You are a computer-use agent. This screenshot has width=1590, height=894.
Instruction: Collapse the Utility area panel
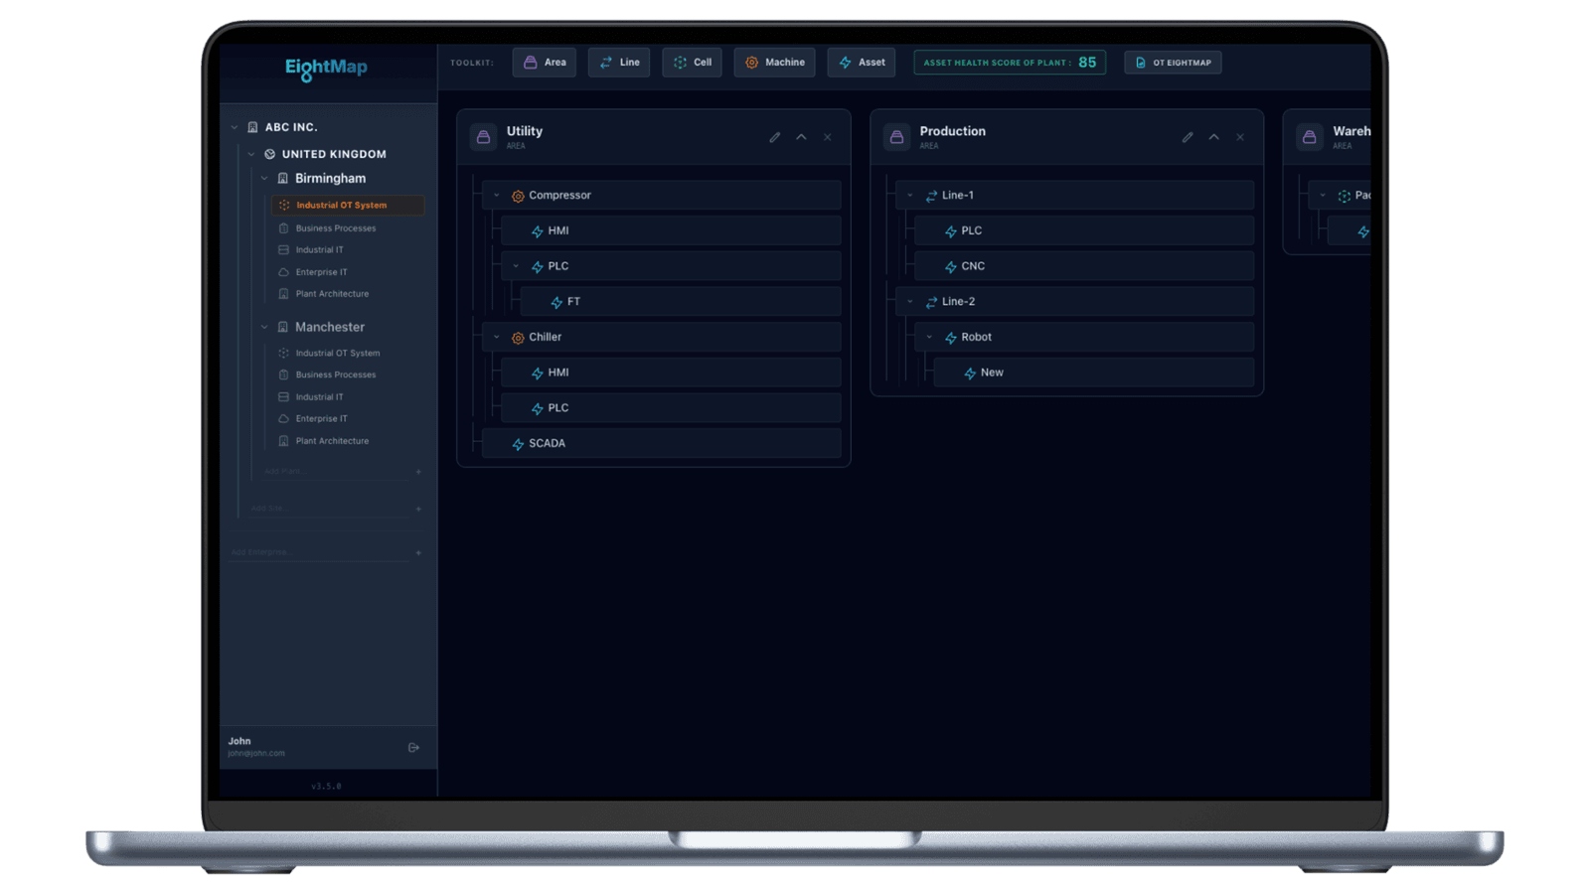[x=801, y=137]
